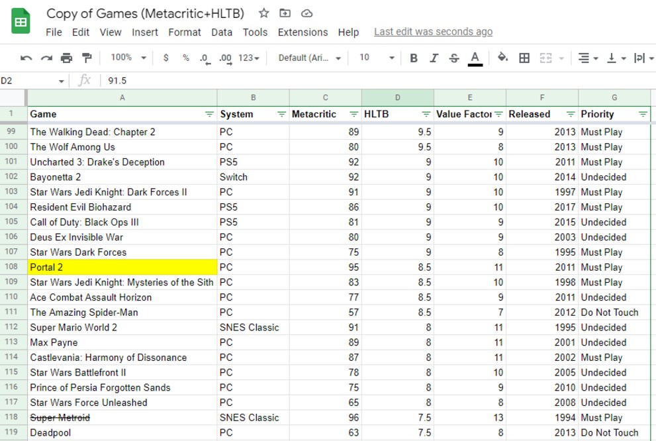
Task: Expand the merge cells options arrow
Action: [561, 58]
